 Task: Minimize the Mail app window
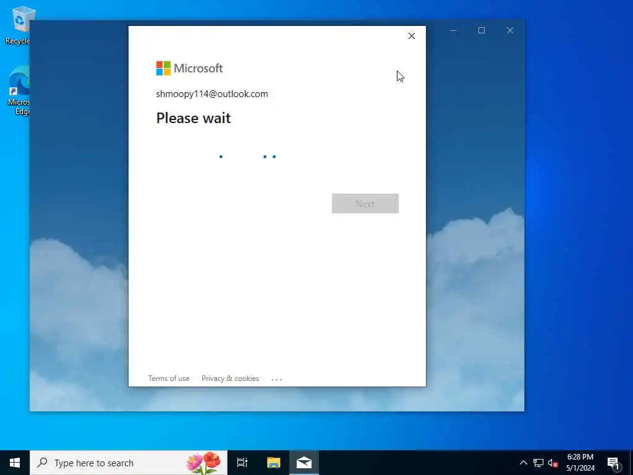coord(453,31)
